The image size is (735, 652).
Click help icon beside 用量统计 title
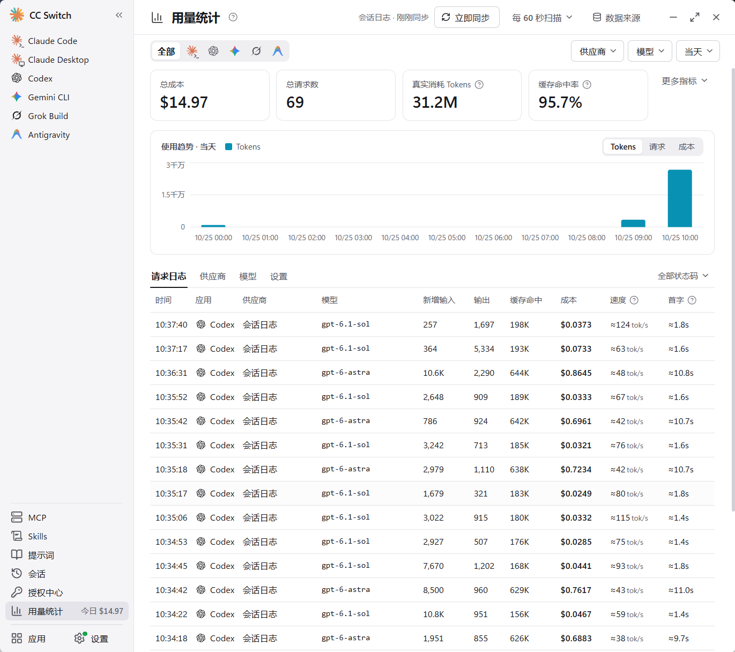coord(233,17)
